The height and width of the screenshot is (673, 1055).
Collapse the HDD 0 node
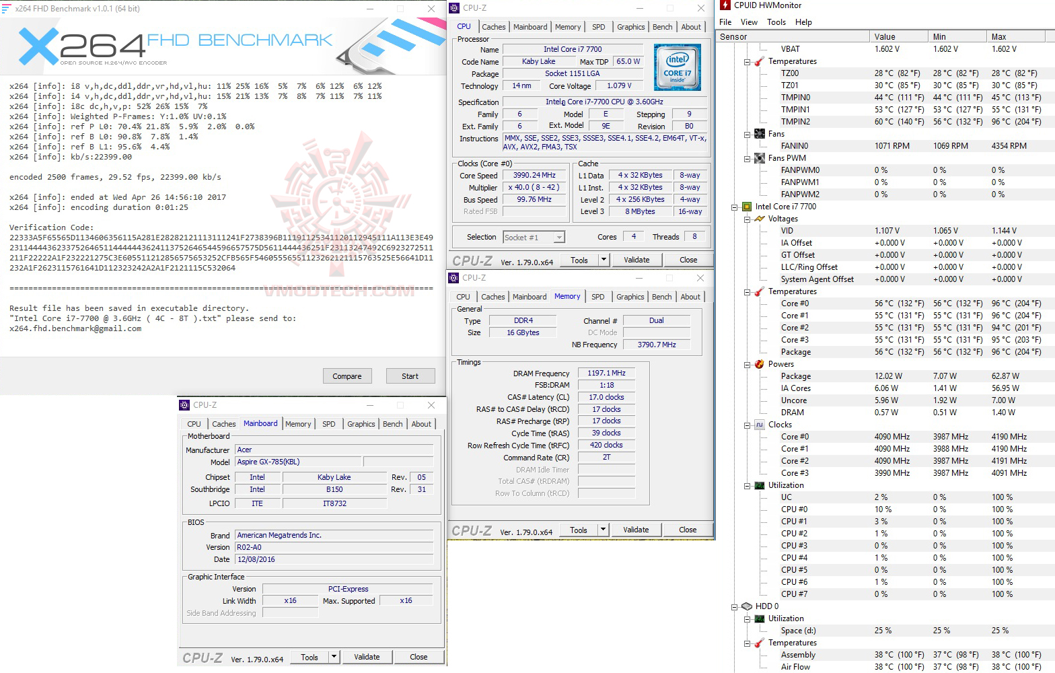click(x=734, y=607)
